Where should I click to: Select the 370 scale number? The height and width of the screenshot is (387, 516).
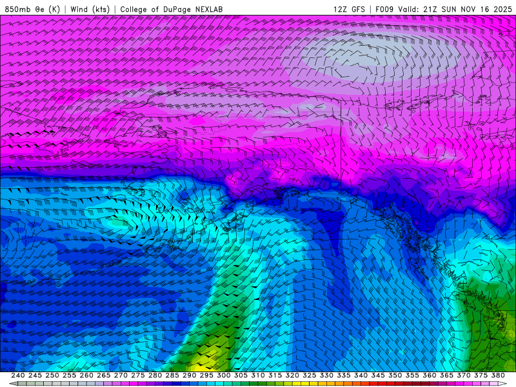pos(463,375)
